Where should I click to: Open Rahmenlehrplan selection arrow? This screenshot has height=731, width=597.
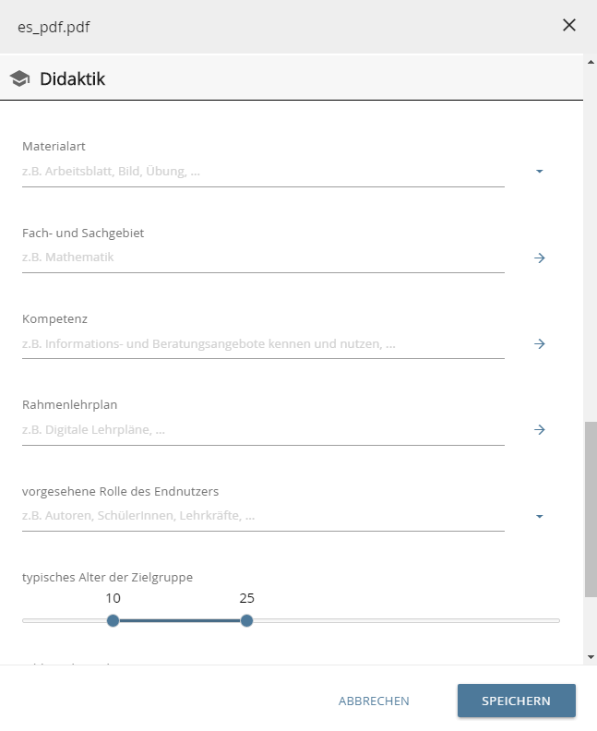(x=540, y=430)
